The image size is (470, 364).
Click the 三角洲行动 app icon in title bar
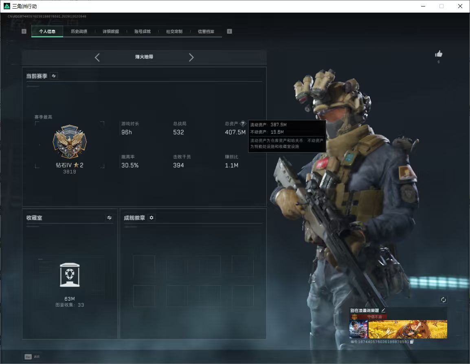point(7,6)
